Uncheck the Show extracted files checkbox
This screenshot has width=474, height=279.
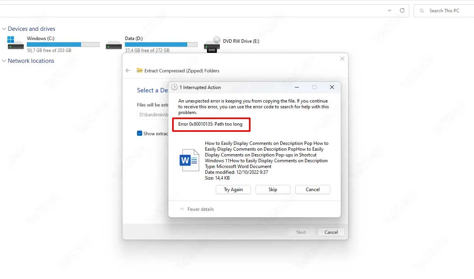(x=140, y=133)
